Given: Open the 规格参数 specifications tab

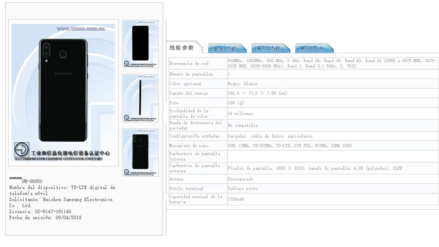Looking at the screenshot, I should [x=182, y=48].
